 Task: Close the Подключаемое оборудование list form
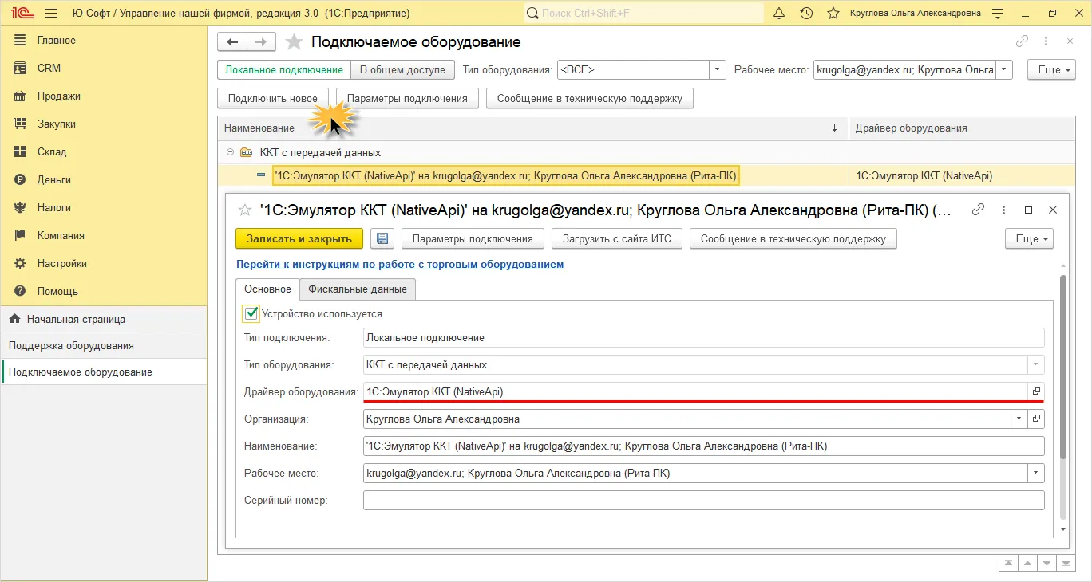1070,42
